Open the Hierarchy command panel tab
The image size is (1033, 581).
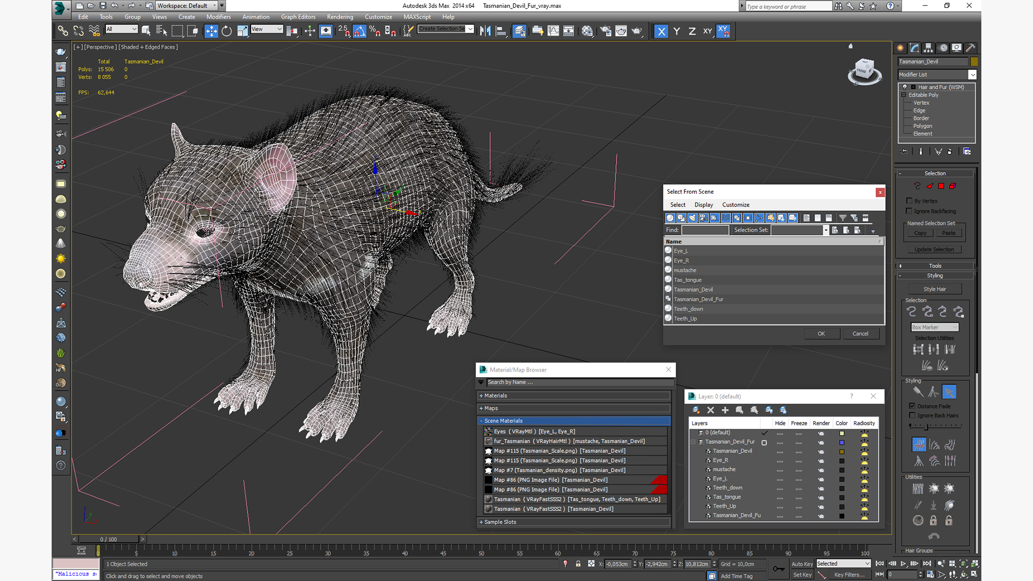point(928,48)
